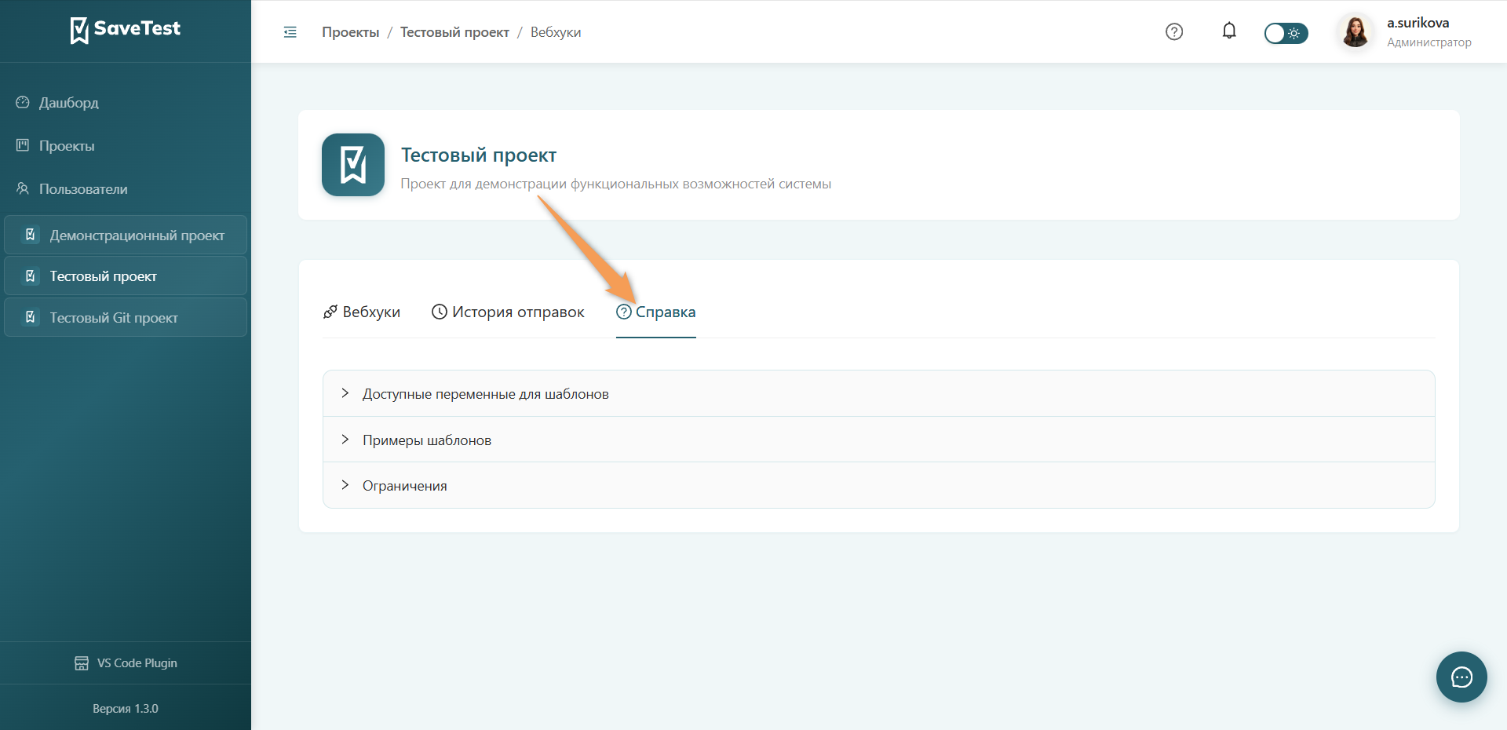
Task: Expand the Примеры шаблонов section
Action: [x=879, y=440]
